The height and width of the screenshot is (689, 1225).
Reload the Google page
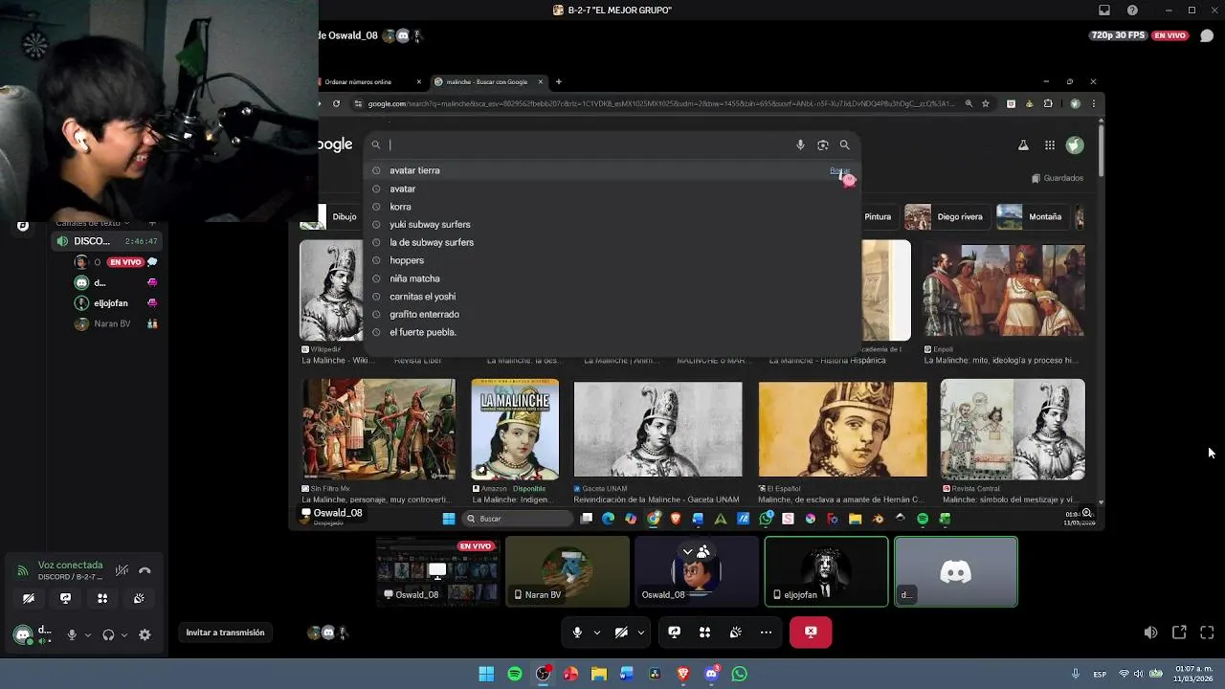[336, 103]
